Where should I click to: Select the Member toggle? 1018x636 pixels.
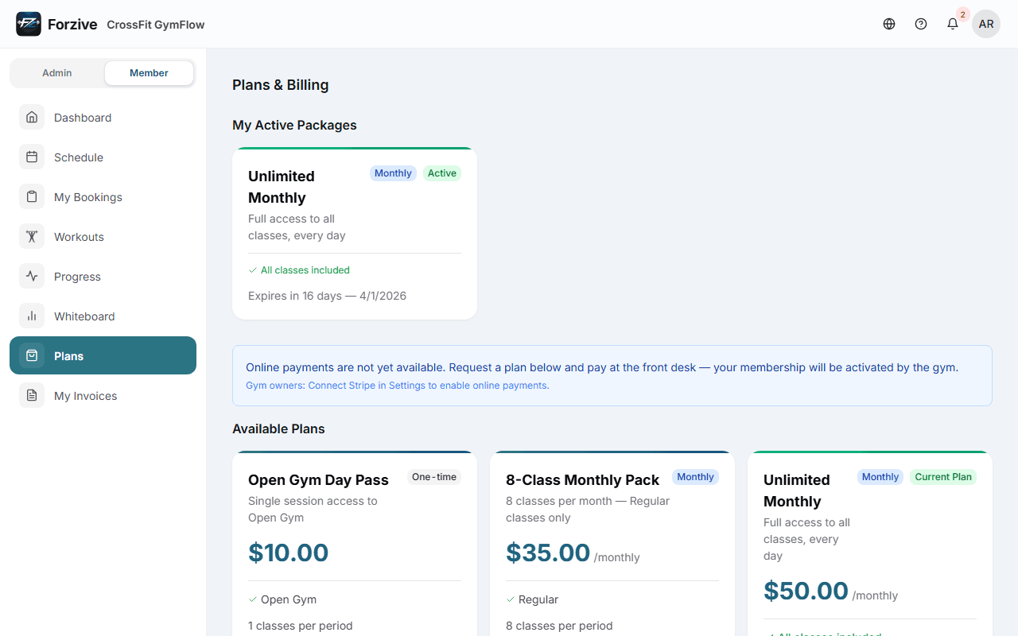[x=149, y=72]
